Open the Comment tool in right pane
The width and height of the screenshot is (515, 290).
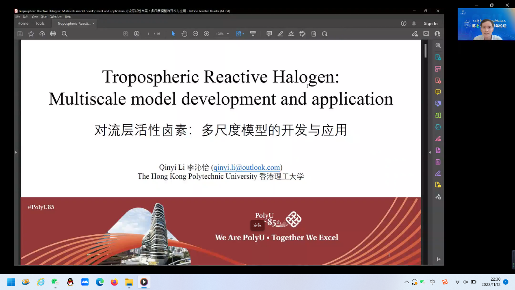pos(438,92)
